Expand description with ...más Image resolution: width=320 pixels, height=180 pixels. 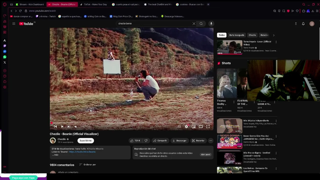(x=55, y=155)
